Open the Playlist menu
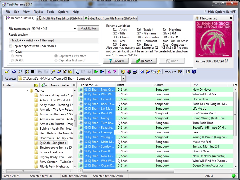Image resolution: width=240 pixels, height=180 pixels. pyautogui.click(x=38, y=12)
